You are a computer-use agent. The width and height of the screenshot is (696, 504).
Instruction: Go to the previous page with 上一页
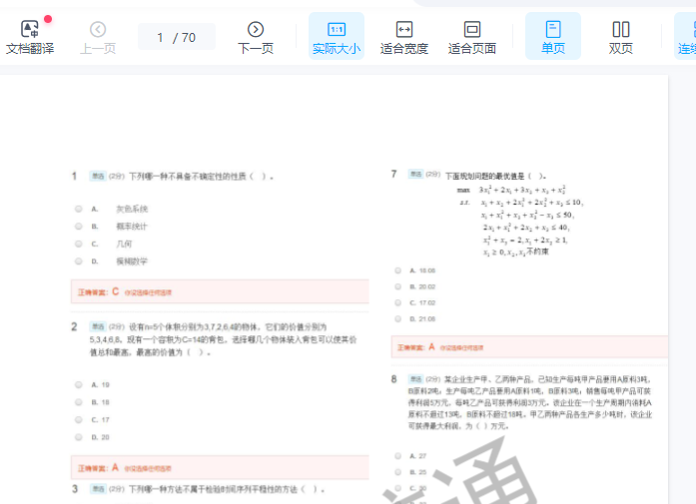point(98,37)
